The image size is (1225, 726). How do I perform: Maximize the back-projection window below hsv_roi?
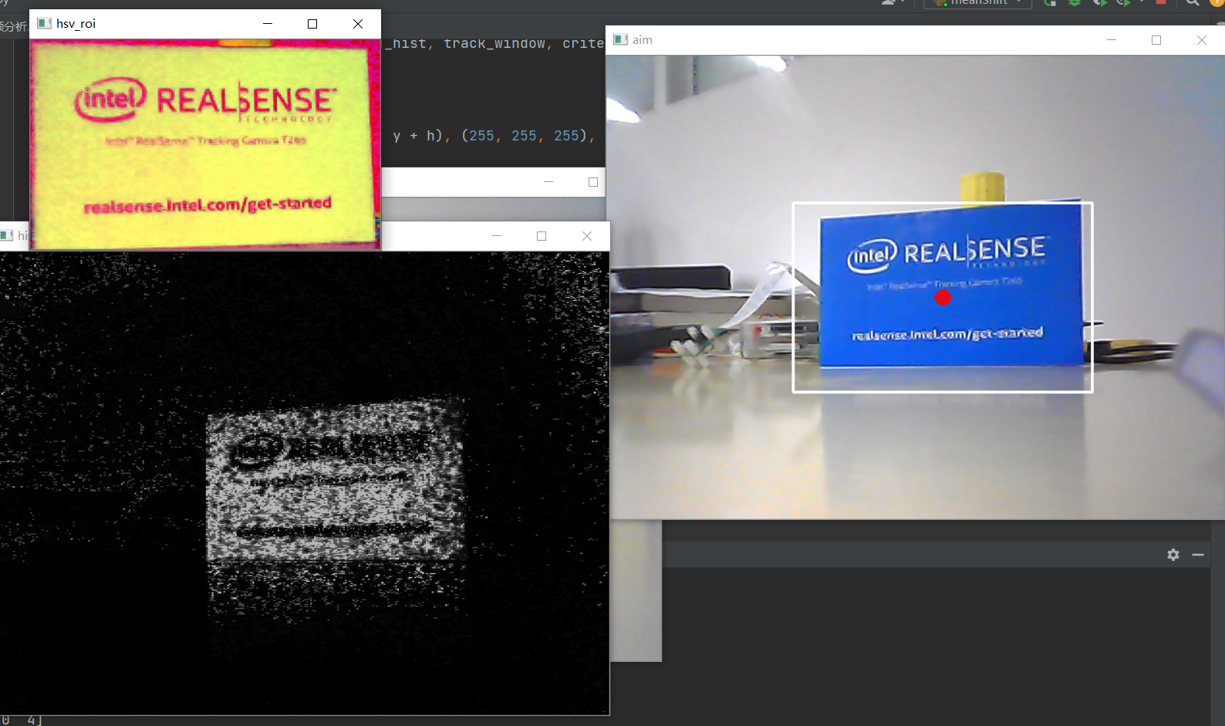click(542, 235)
